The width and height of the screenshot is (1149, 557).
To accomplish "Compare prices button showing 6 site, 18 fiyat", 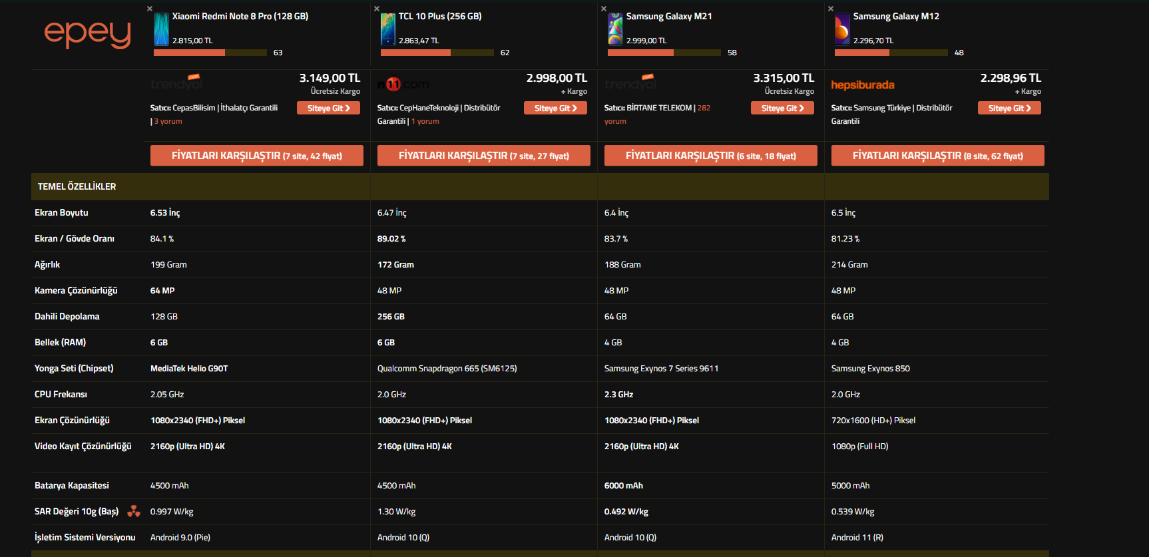I will tap(711, 155).
